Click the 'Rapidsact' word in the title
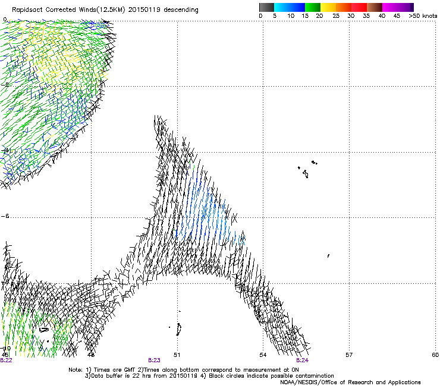The width and height of the screenshot is (440, 386). coord(27,10)
